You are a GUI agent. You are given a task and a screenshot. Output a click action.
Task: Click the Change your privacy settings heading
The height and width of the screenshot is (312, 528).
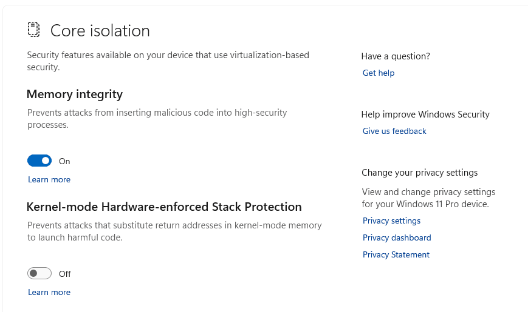pyautogui.click(x=420, y=173)
